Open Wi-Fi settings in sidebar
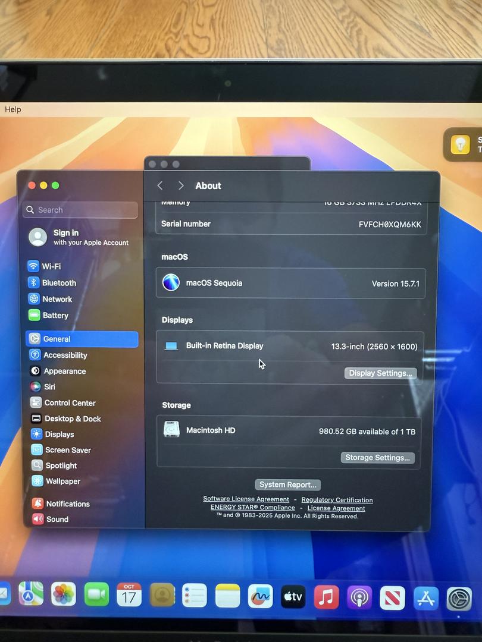The image size is (482, 642). coord(51,266)
